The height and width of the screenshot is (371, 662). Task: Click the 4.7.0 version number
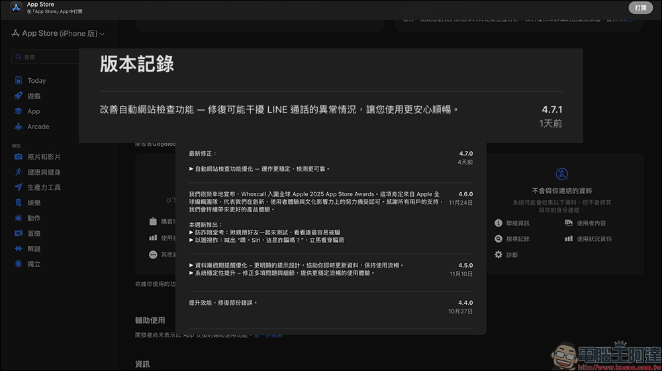coord(465,154)
